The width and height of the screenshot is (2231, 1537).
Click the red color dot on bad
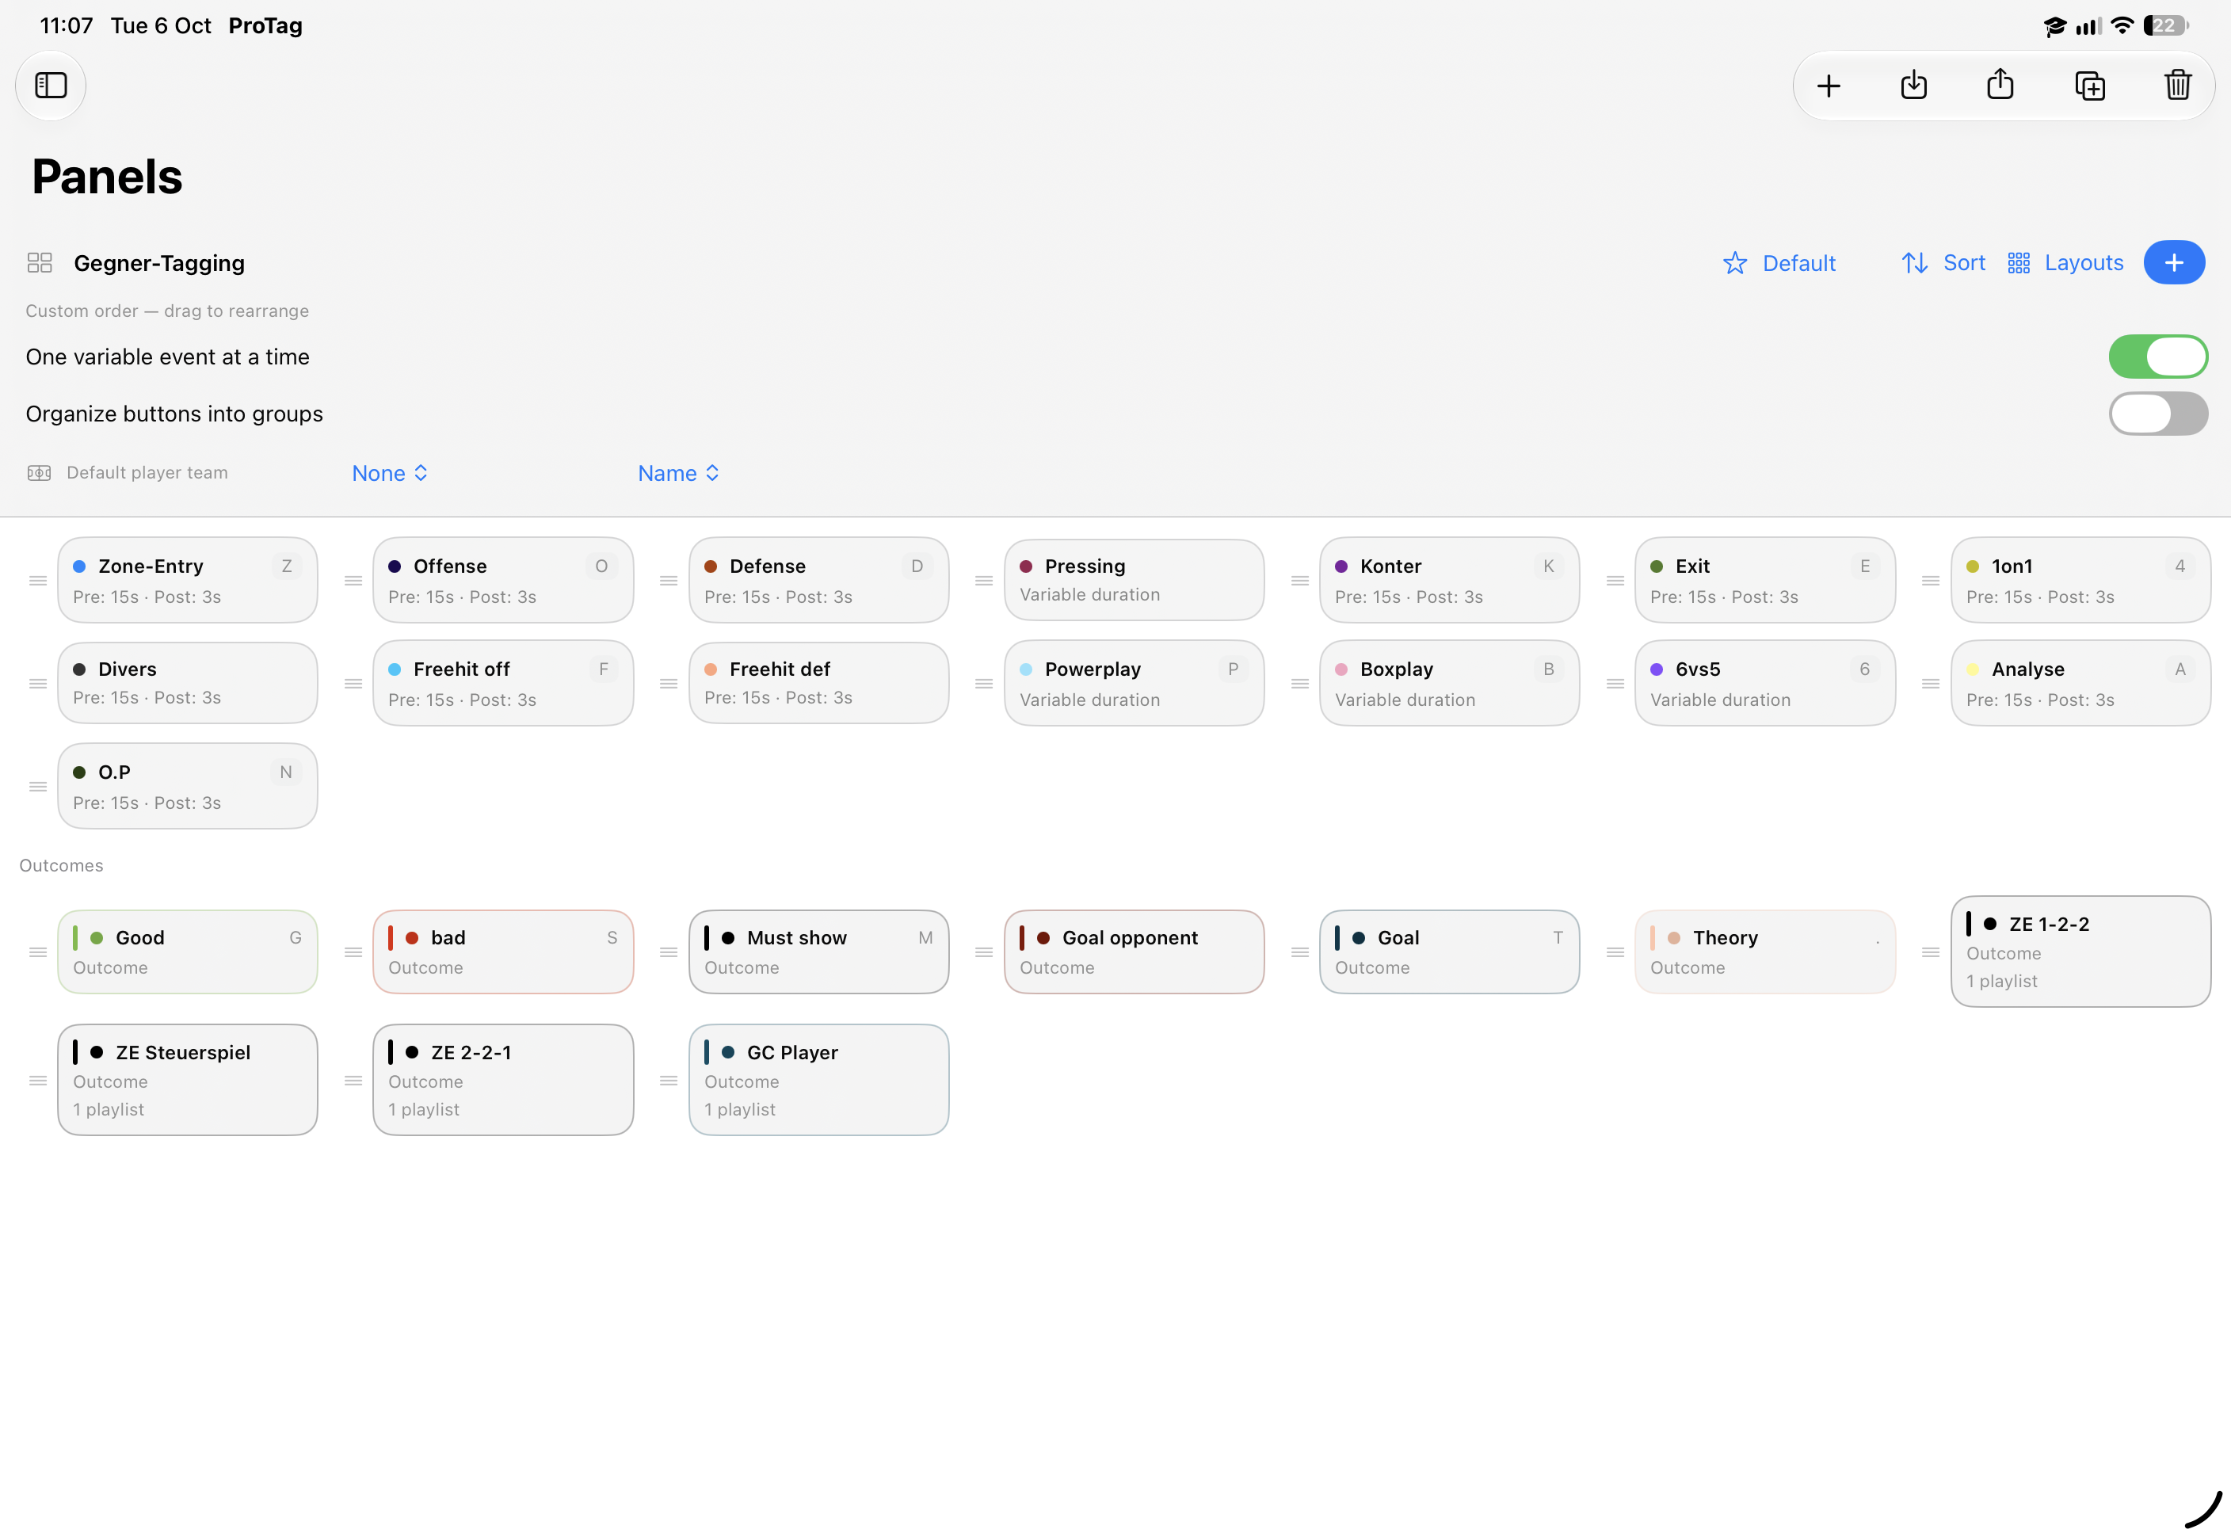(x=411, y=938)
